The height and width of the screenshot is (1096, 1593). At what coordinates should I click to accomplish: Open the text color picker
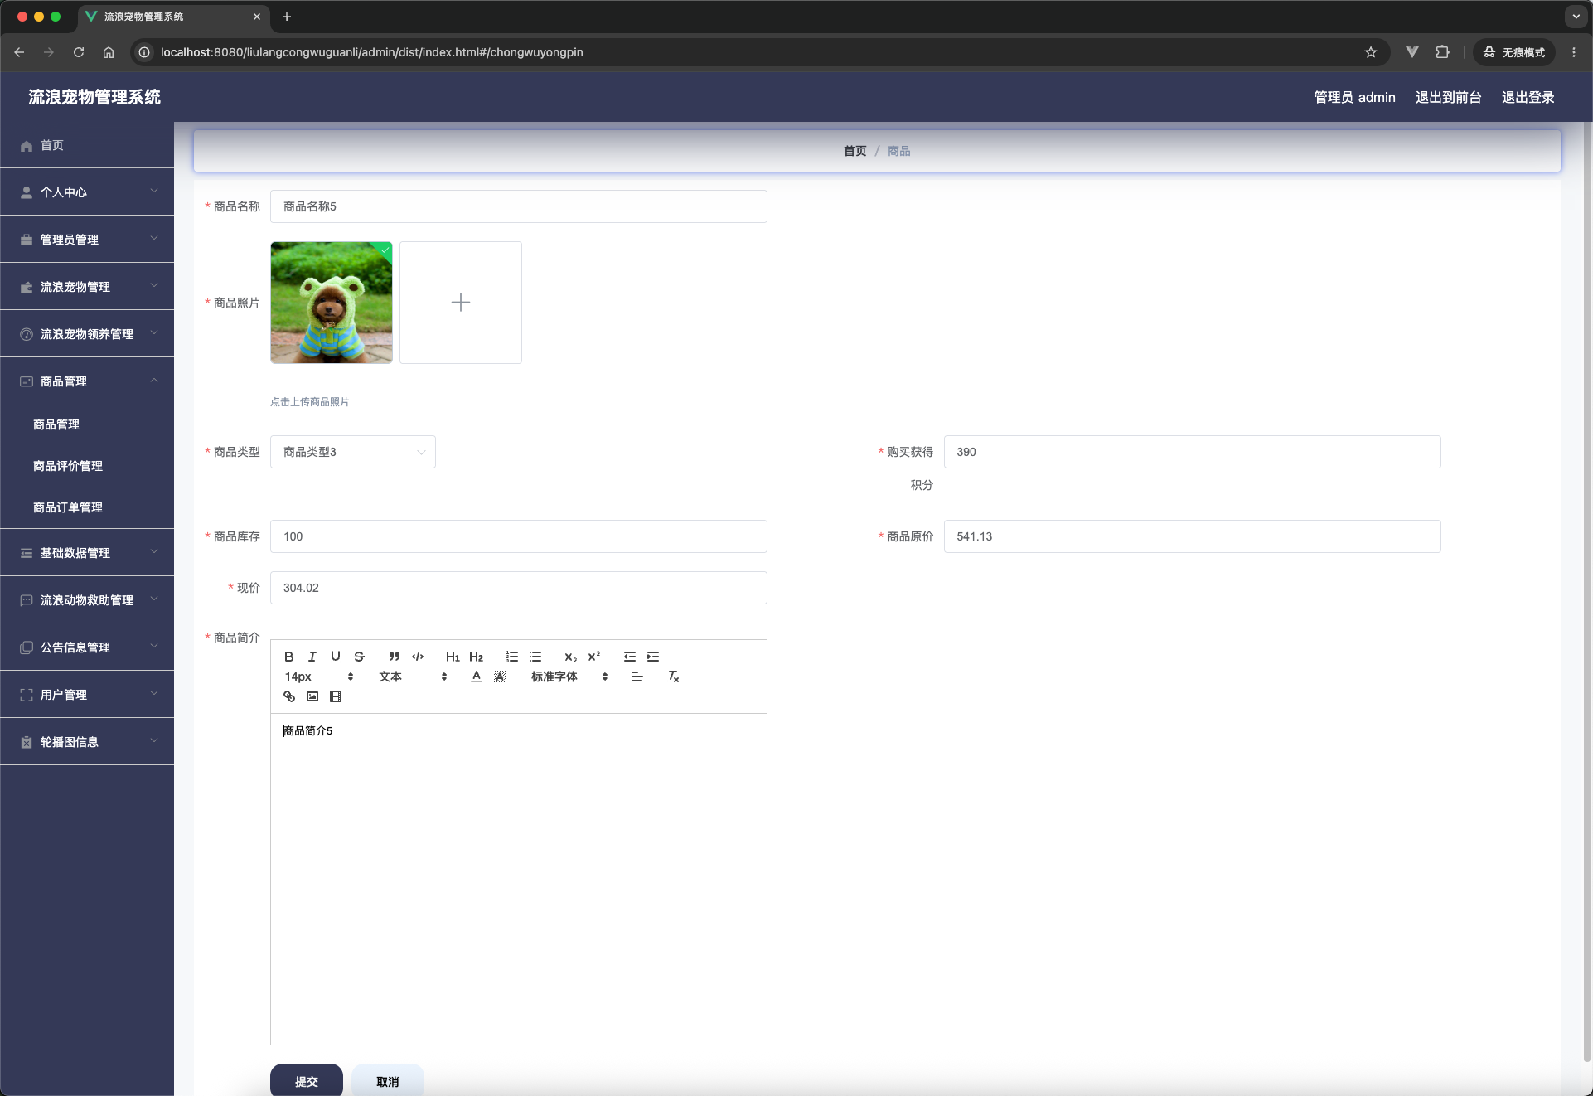click(477, 677)
